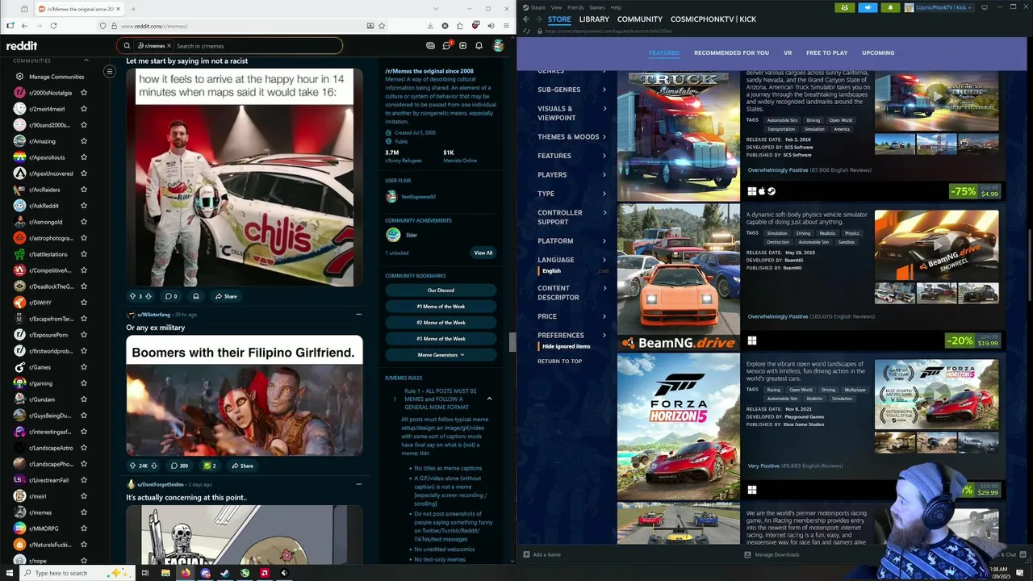Open Reddit chat icon with notification badge

click(447, 46)
